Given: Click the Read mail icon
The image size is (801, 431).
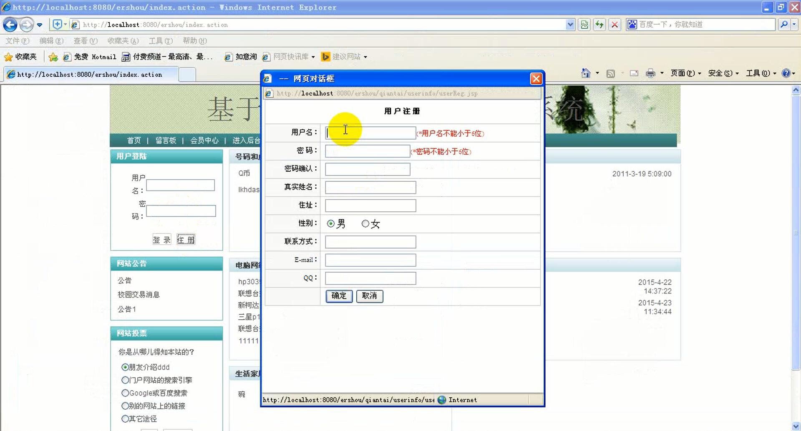Looking at the screenshot, I should 634,73.
